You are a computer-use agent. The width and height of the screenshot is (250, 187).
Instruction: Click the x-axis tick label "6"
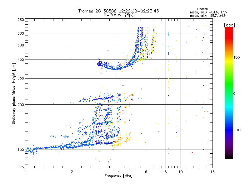point(146,172)
